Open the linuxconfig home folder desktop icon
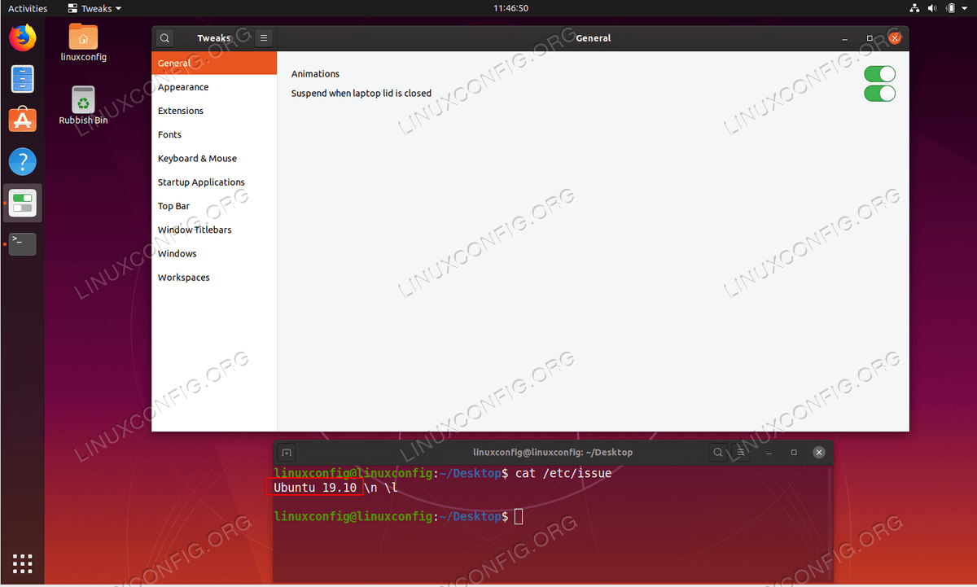The image size is (977, 587). pyautogui.click(x=83, y=43)
